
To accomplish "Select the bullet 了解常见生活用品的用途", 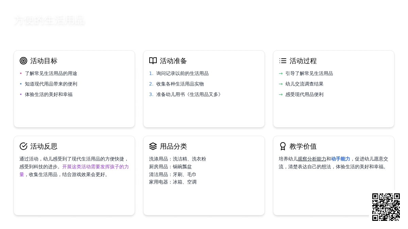I will click(x=51, y=73).
